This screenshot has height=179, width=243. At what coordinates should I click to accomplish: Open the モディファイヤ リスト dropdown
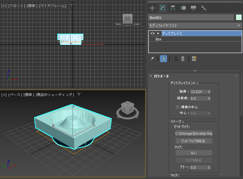pyautogui.click(x=195, y=25)
